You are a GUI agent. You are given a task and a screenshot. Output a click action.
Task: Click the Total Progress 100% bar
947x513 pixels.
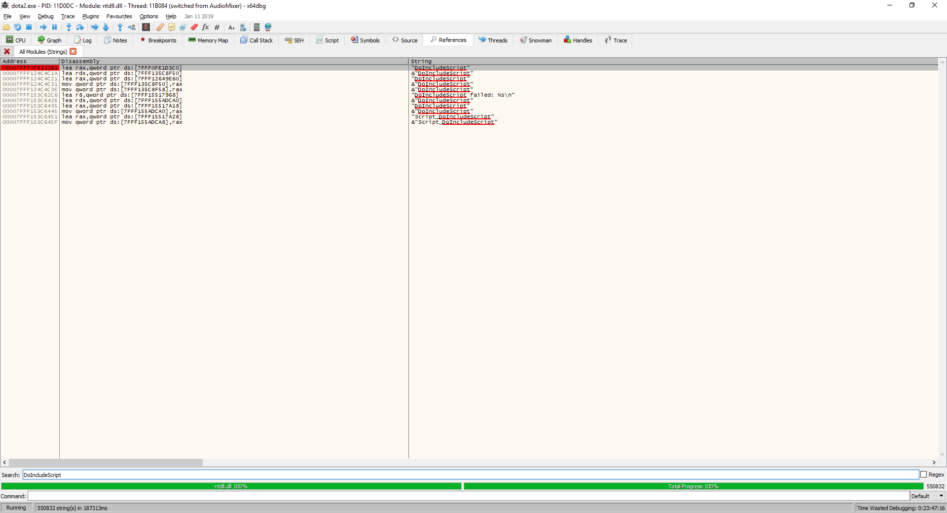[693, 486]
